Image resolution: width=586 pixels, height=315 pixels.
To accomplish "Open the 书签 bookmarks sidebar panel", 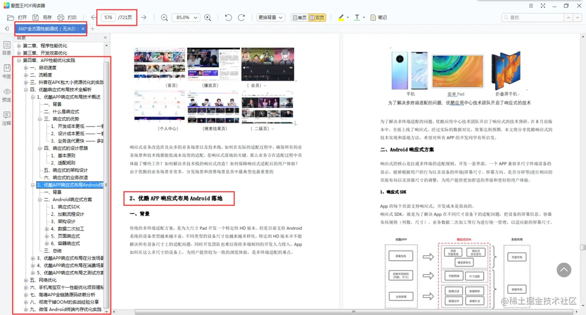I will pos(7,71).
